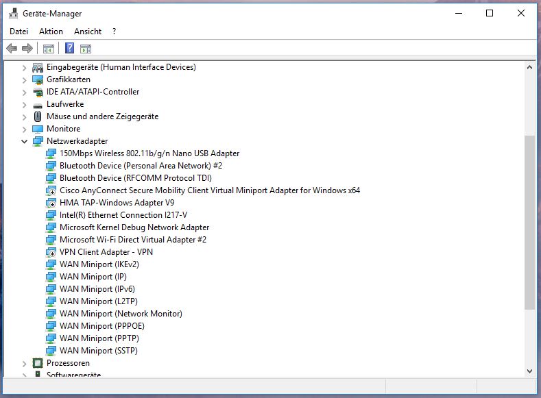This screenshot has width=541, height=398.
Task: Expand the Laufwerke node
Action: pyautogui.click(x=24, y=105)
